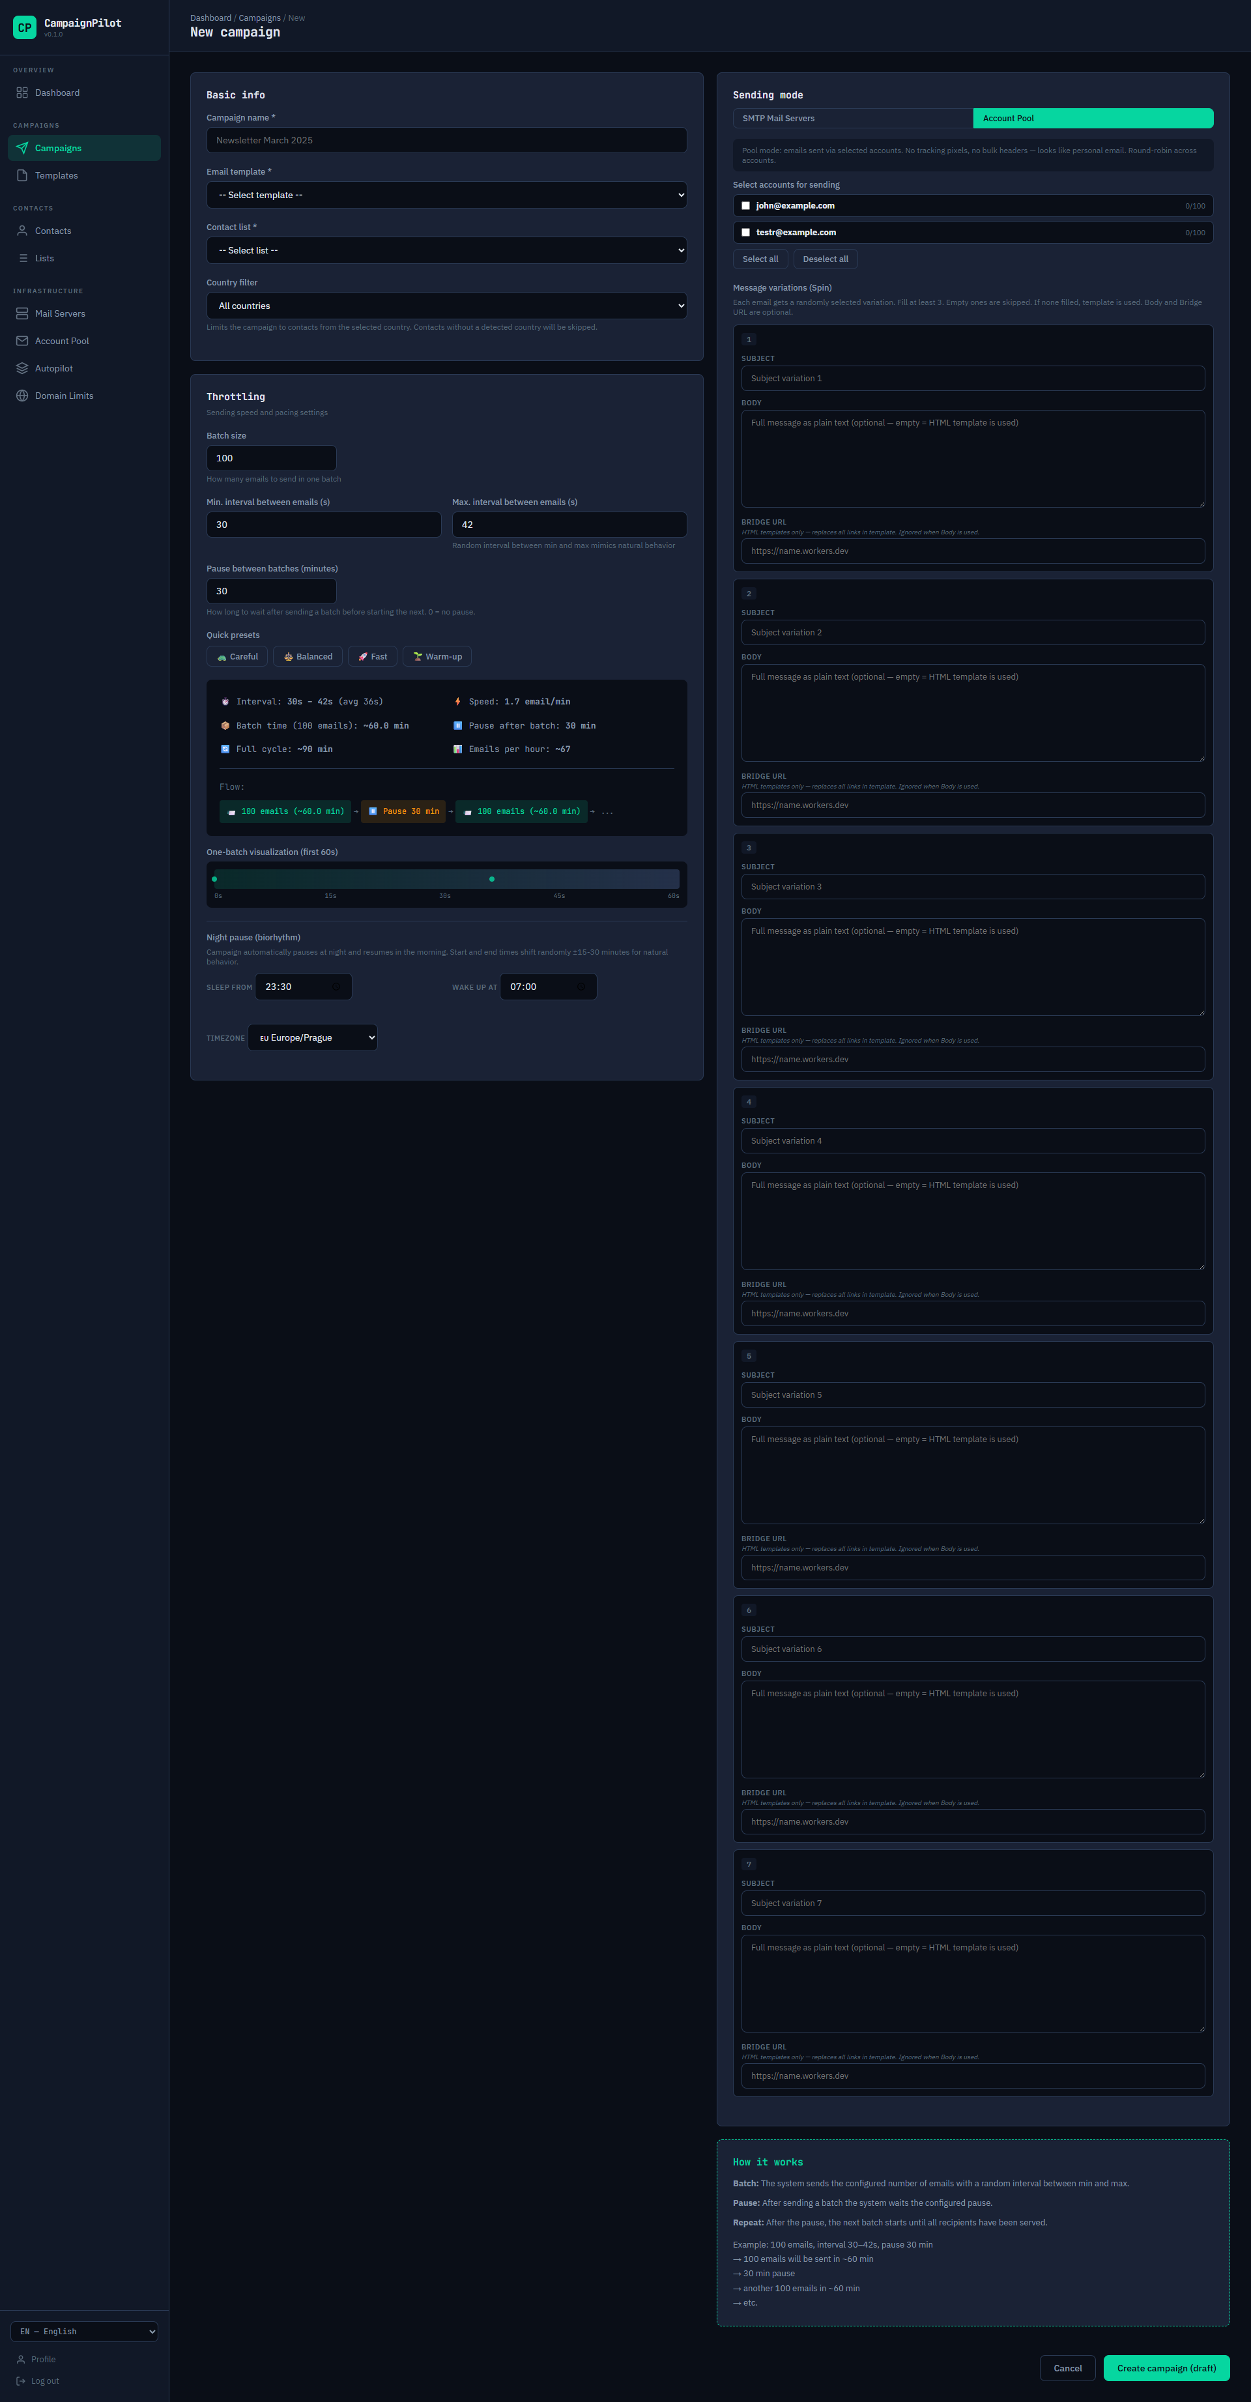Apply the Balanced quick preset
1251x2402 pixels.
(308, 656)
